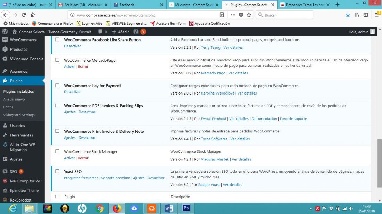Open Añadir nuevo plugin submenu

point(14,99)
